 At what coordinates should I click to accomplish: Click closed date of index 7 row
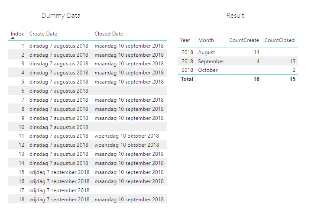click(129, 100)
